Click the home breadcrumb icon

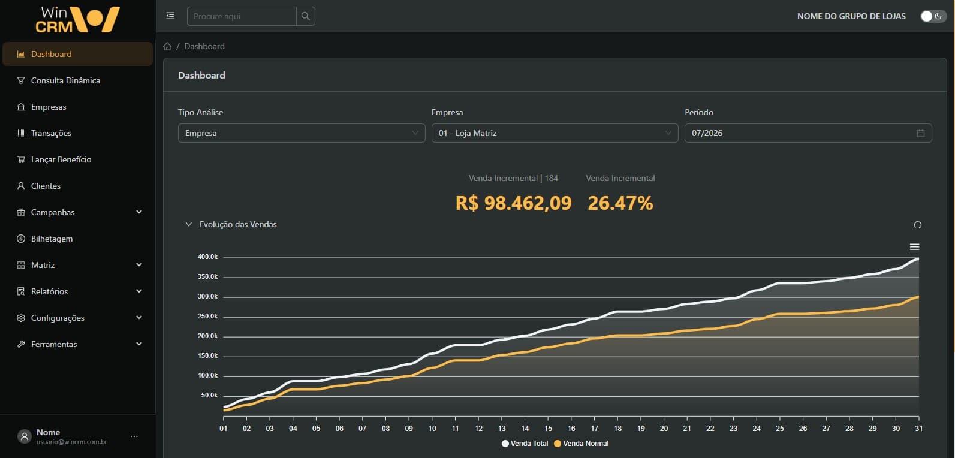tap(167, 46)
